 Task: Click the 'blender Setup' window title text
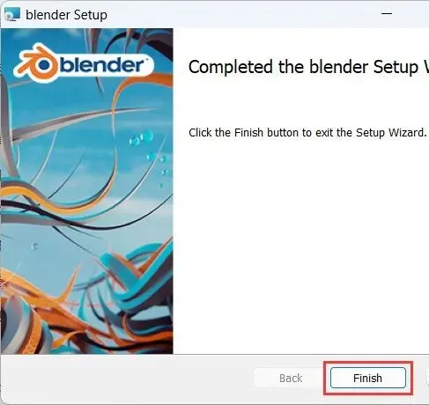click(67, 15)
